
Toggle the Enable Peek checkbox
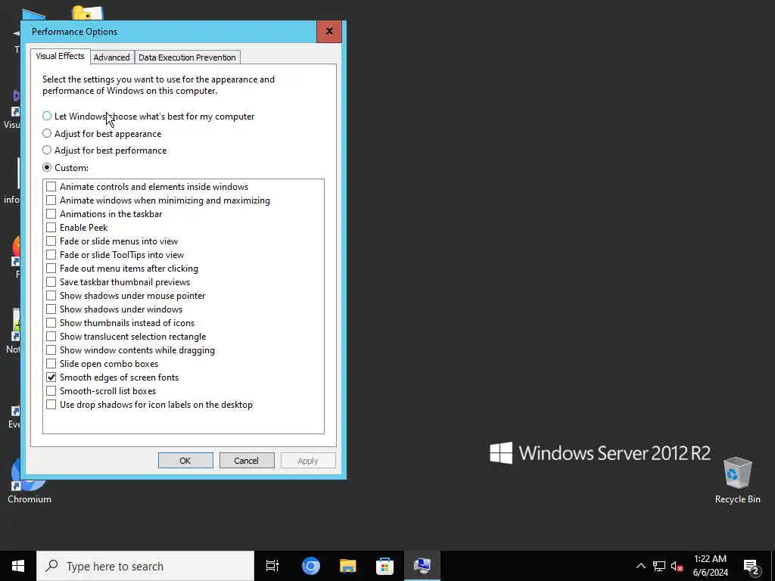click(x=51, y=227)
